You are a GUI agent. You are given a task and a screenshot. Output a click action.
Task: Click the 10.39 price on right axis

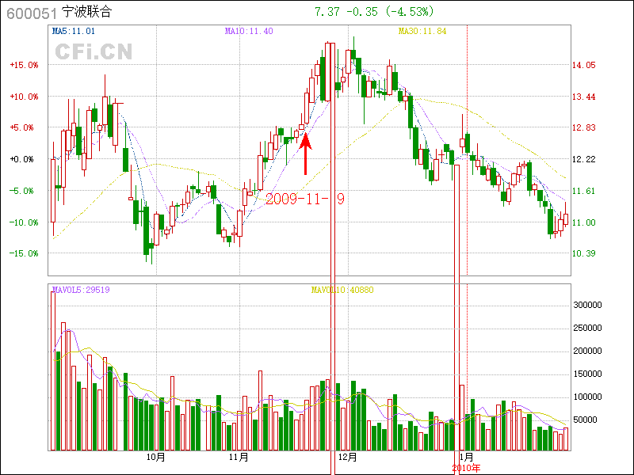[x=584, y=253]
